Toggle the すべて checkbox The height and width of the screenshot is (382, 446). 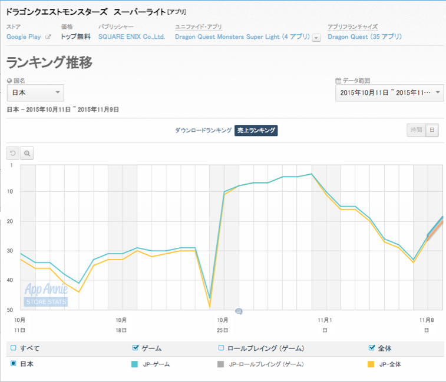click(13, 348)
